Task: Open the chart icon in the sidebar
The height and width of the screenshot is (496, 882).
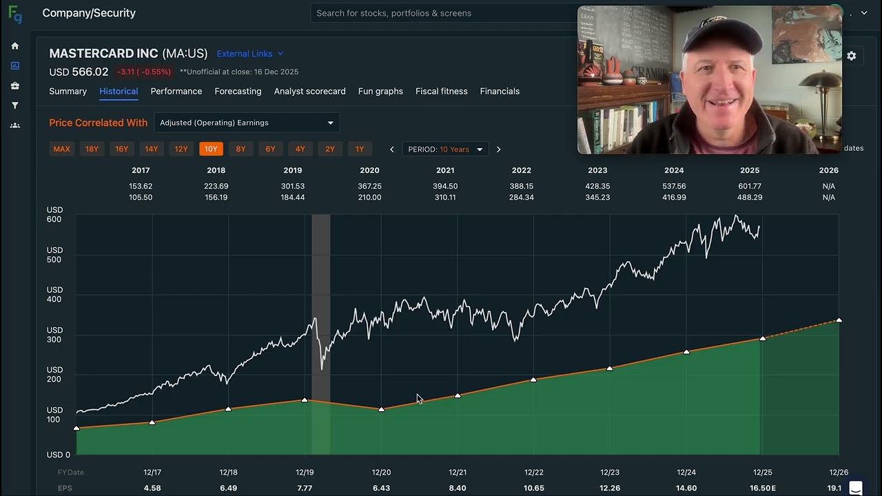Action: (x=15, y=66)
